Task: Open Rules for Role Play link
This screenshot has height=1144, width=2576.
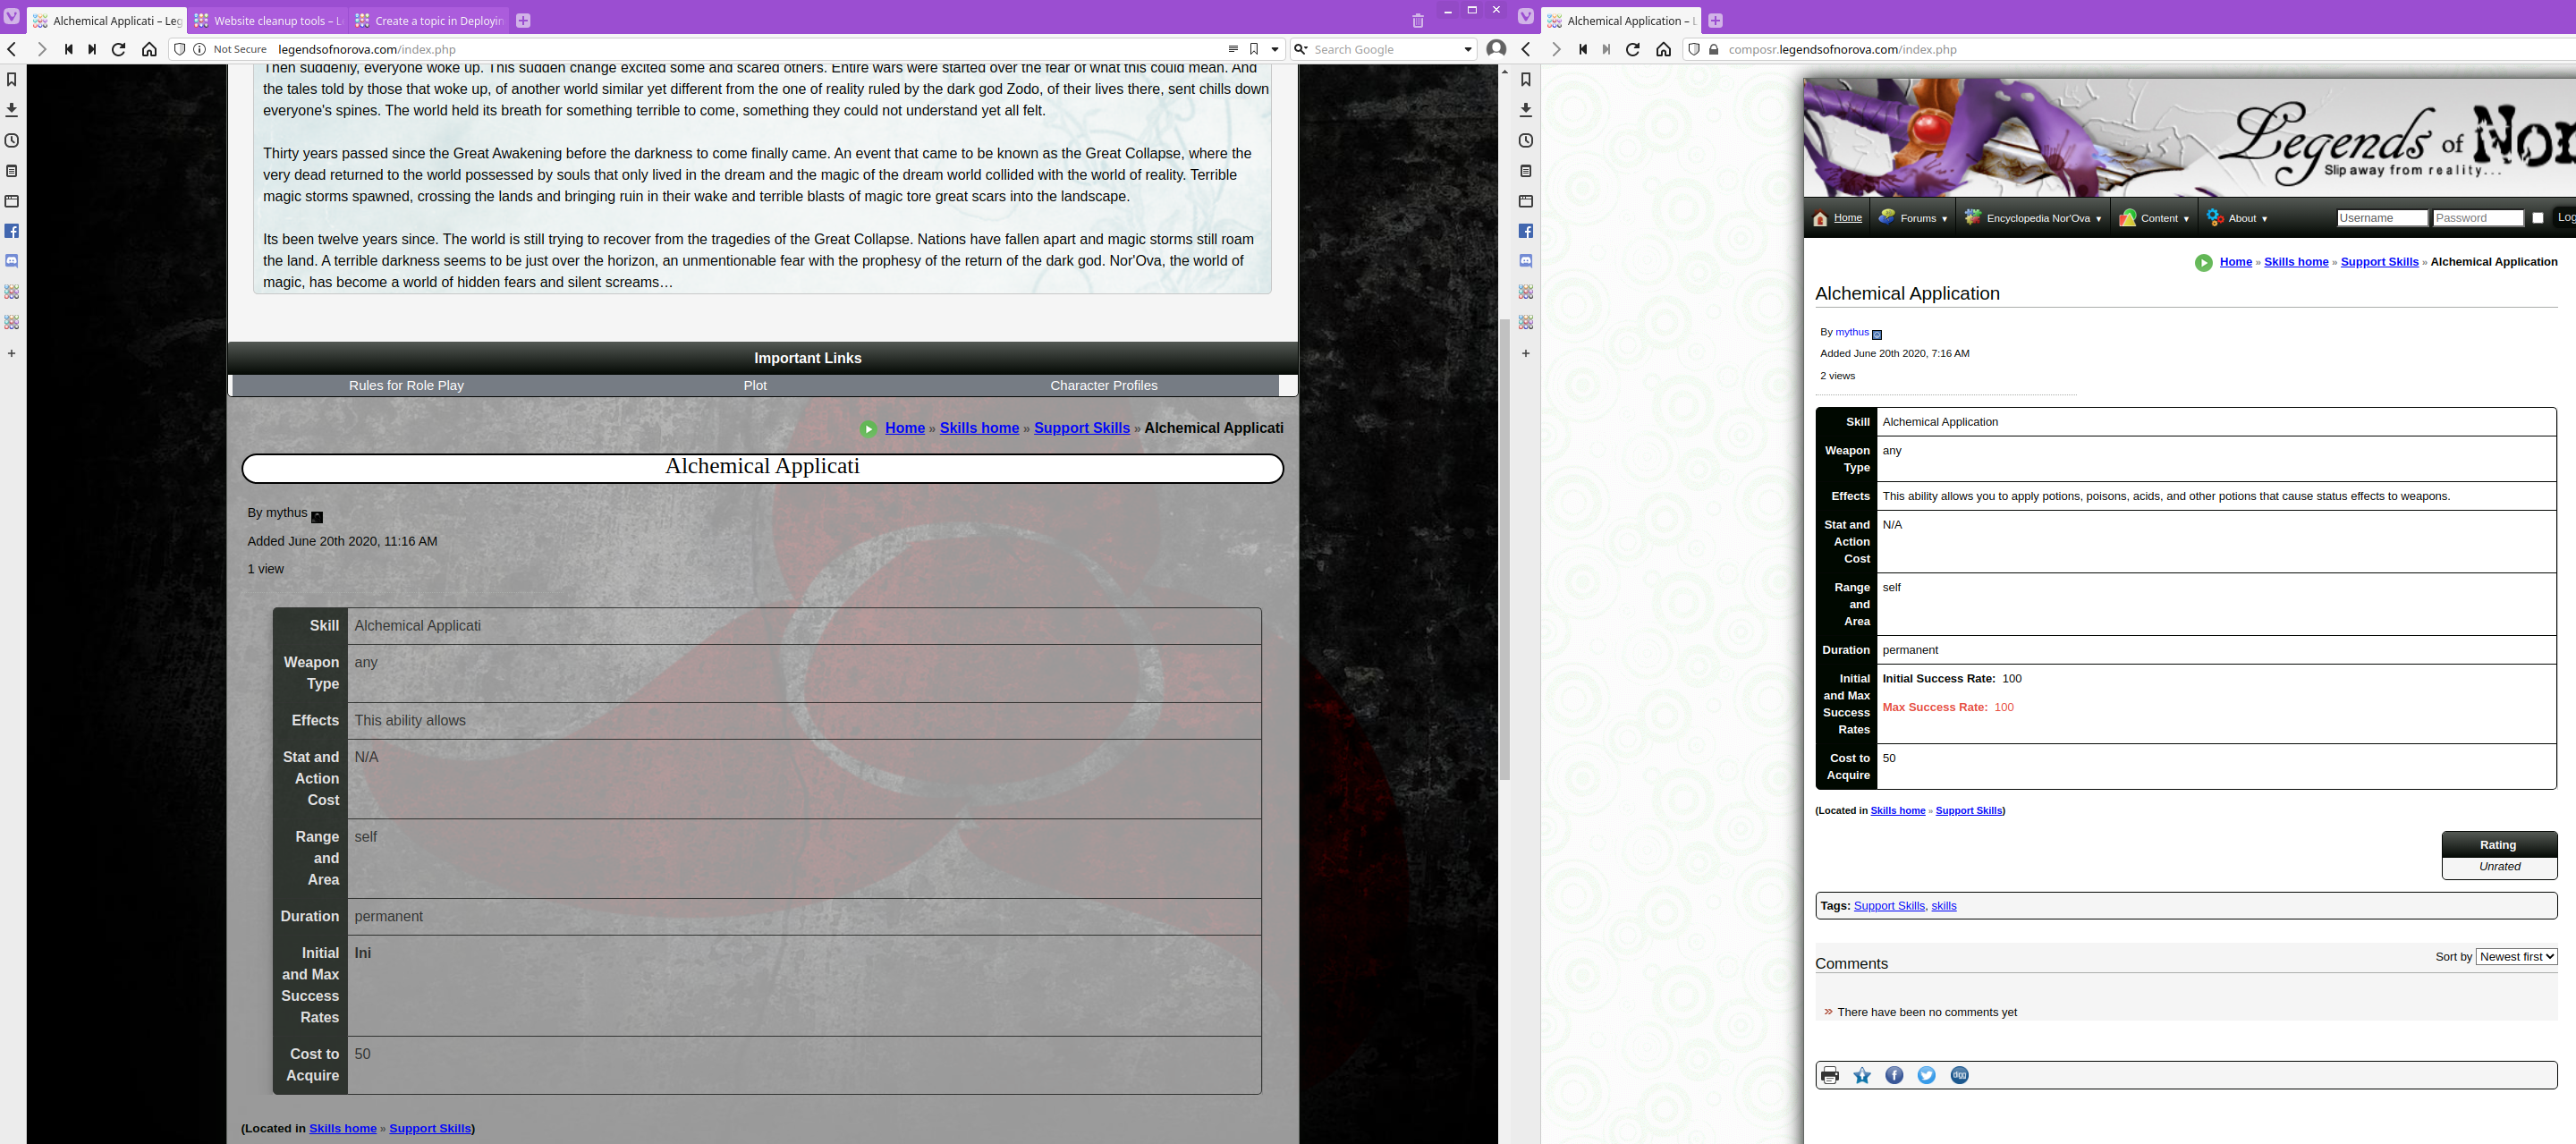Action: pos(406,386)
